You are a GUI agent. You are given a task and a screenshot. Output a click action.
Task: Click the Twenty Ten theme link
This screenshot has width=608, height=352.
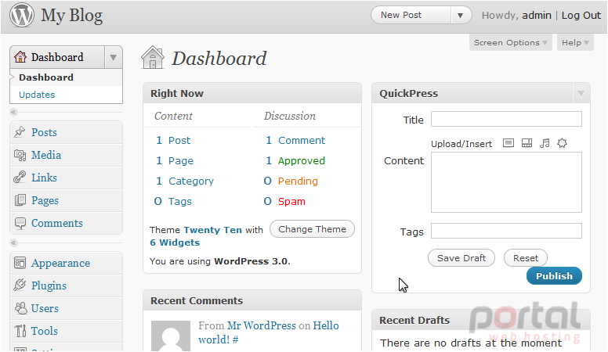[213, 230]
